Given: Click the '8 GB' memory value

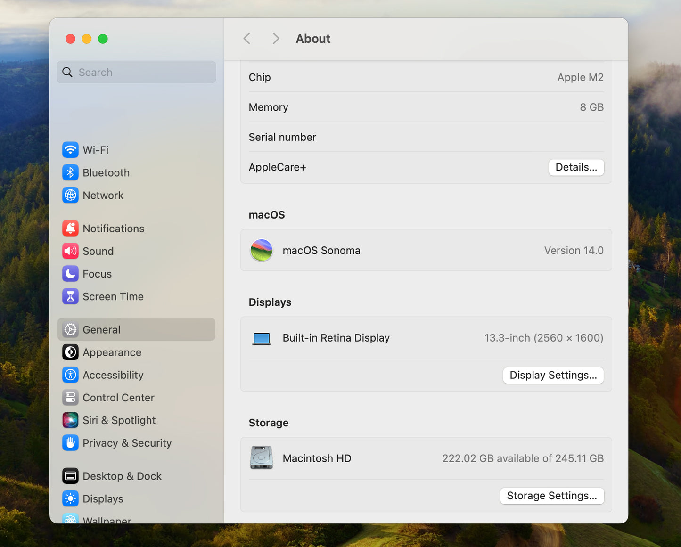Looking at the screenshot, I should point(592,107).
